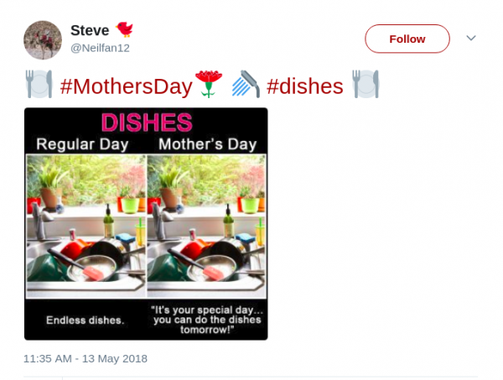Click the pink DISHES title in image
The height and width of the screenshot is (380, 503).
(147, 122)
